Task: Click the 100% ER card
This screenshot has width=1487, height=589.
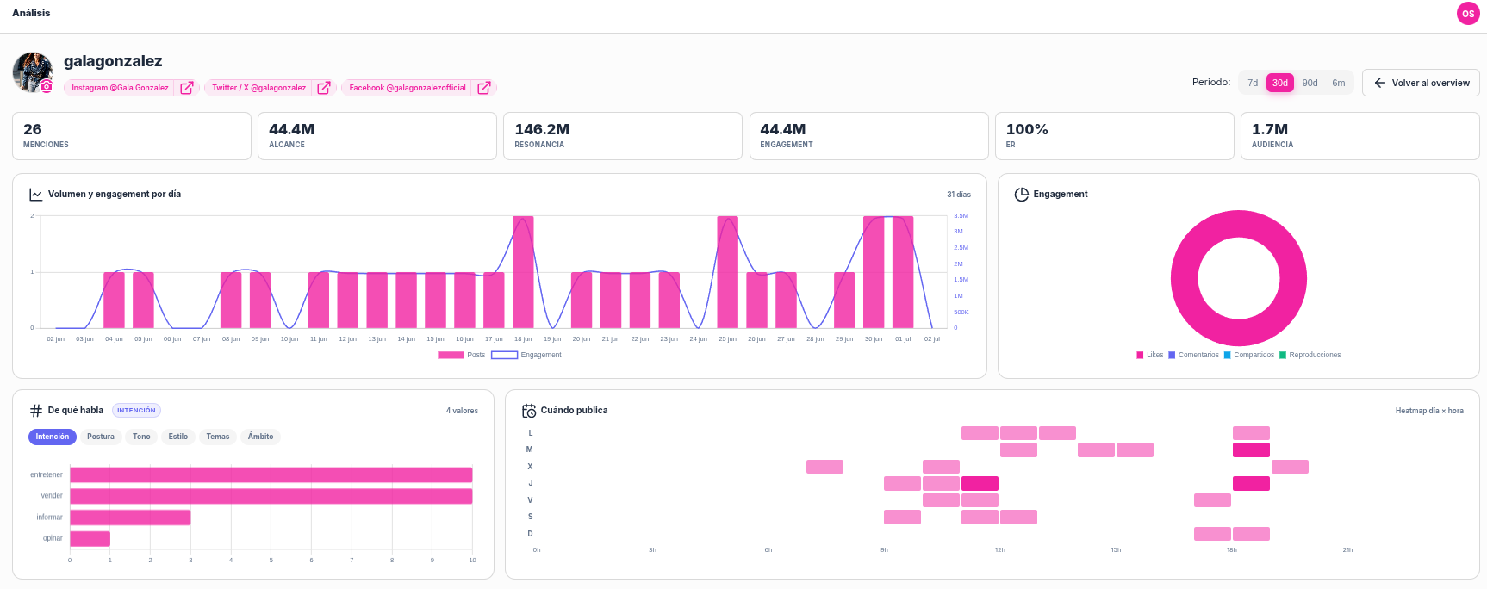Action: [1115, 136]
